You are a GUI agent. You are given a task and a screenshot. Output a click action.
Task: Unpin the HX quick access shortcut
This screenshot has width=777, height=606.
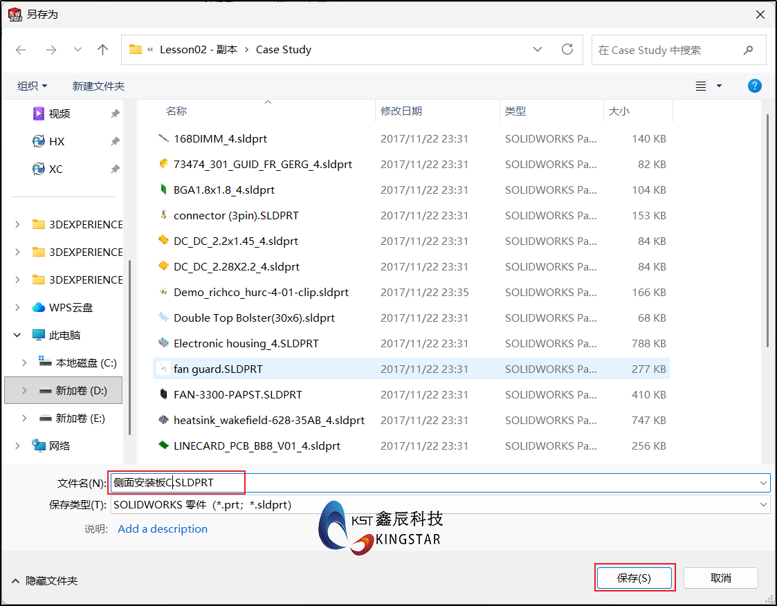(x=115, y=141)
